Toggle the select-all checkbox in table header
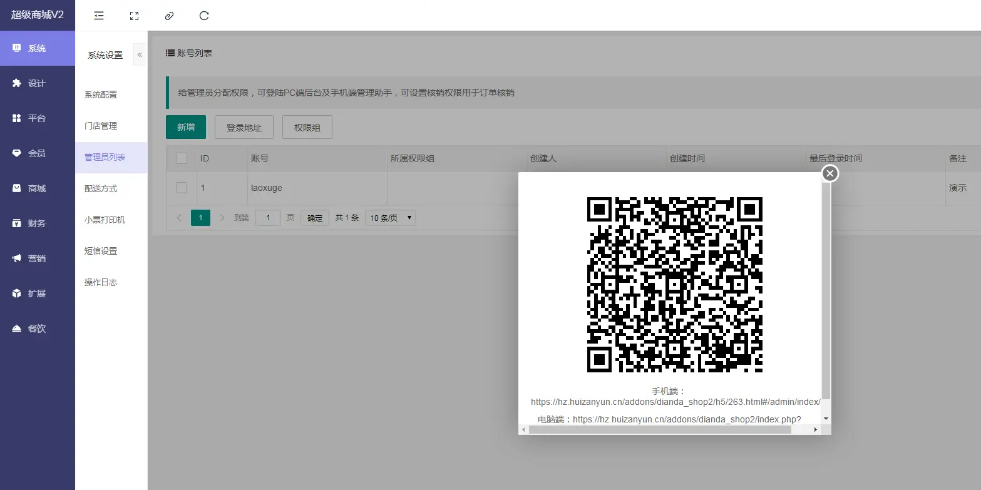This screenshot has height=490, width=981. pyautogui.click(x=182, y=158)
